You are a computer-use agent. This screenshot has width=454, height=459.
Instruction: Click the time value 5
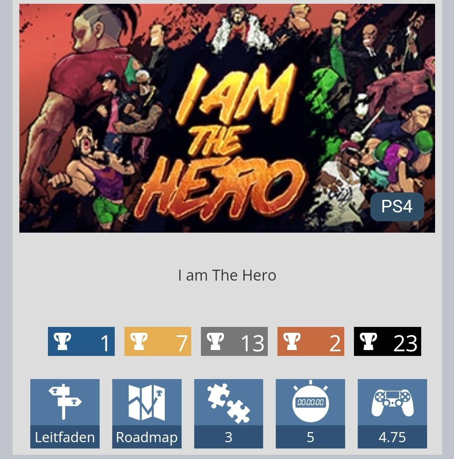[310, 437]
